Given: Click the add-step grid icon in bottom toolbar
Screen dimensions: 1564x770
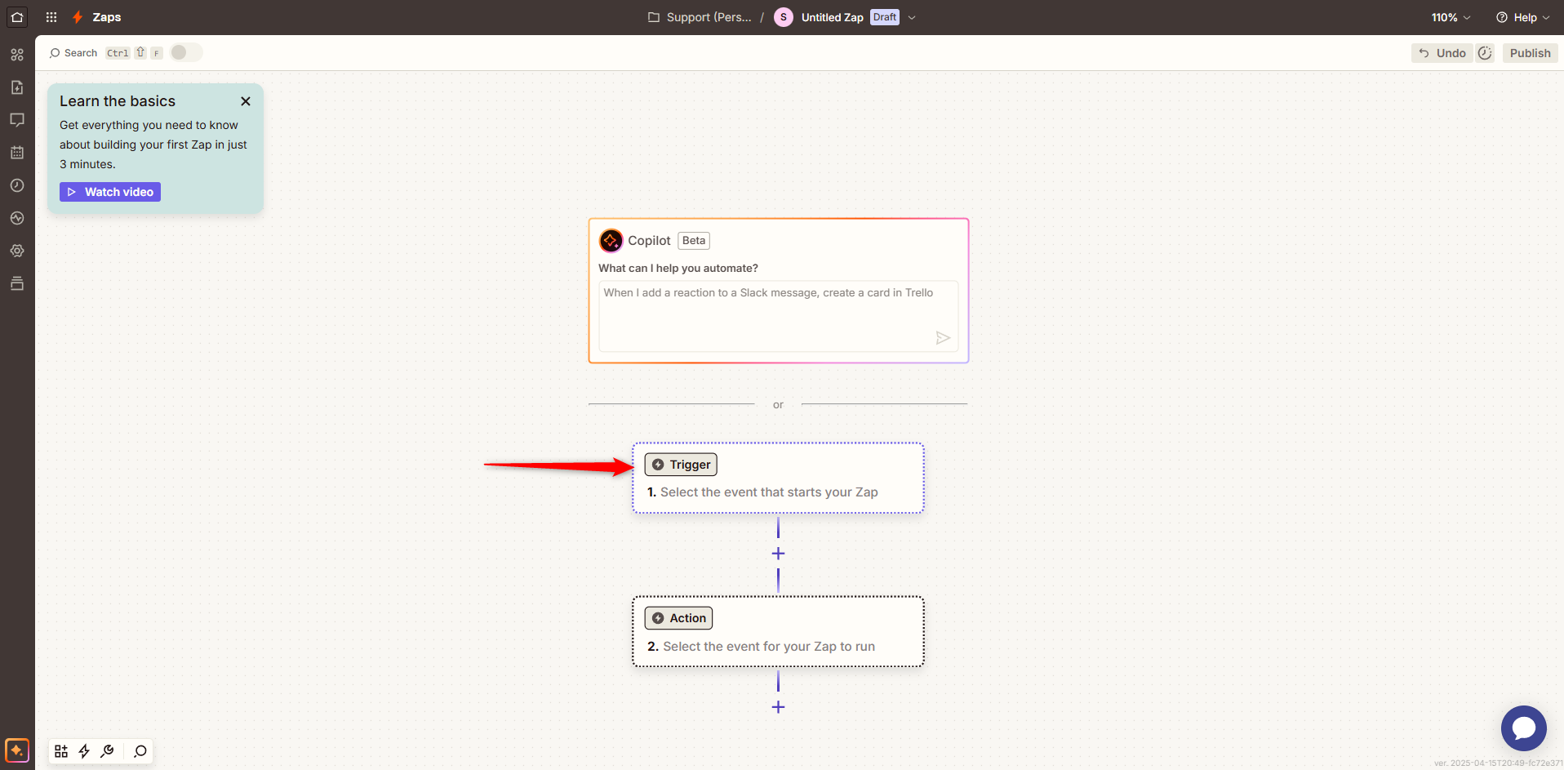Looking at the screenshot, I should click(61, 751).
